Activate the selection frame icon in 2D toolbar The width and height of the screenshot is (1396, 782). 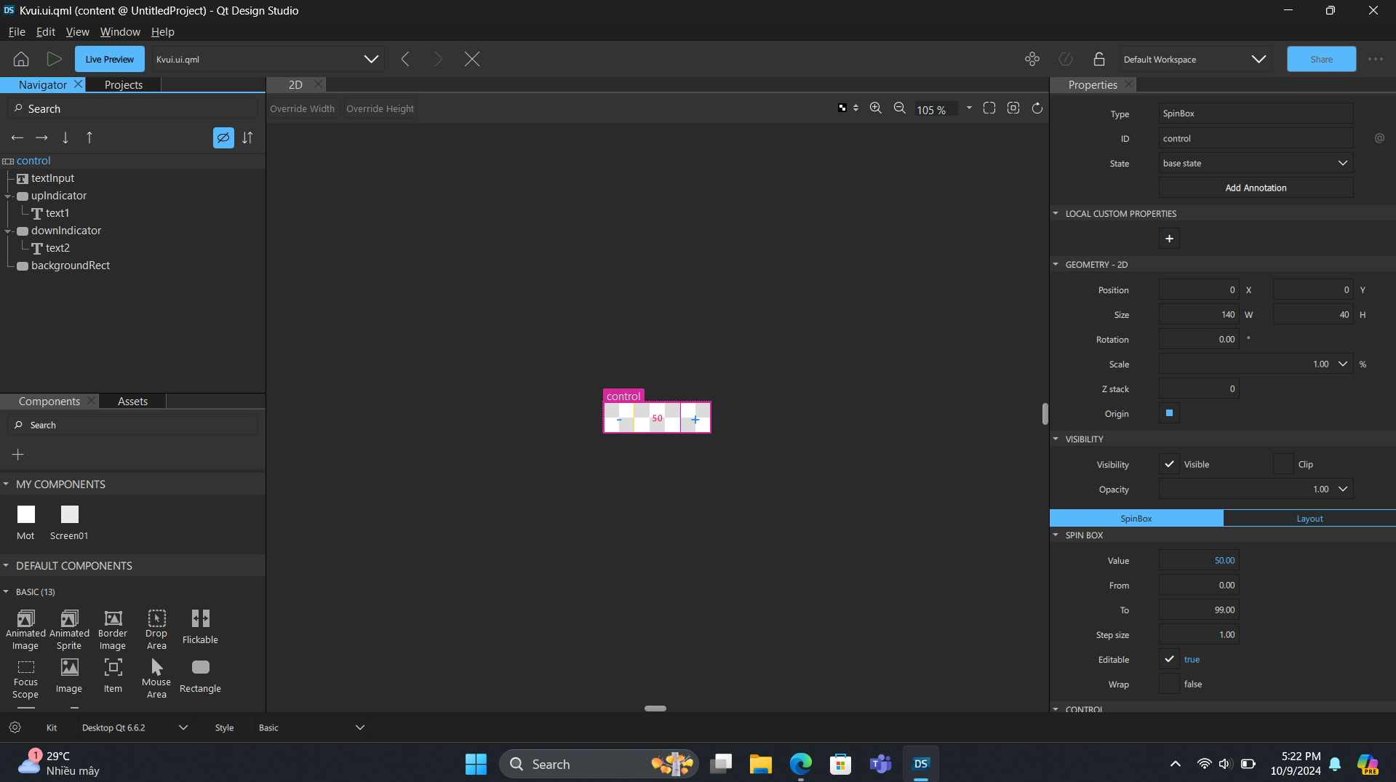[989, 108]
